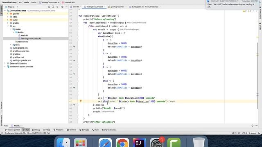Open Notifications tool window on right strip

260,13
